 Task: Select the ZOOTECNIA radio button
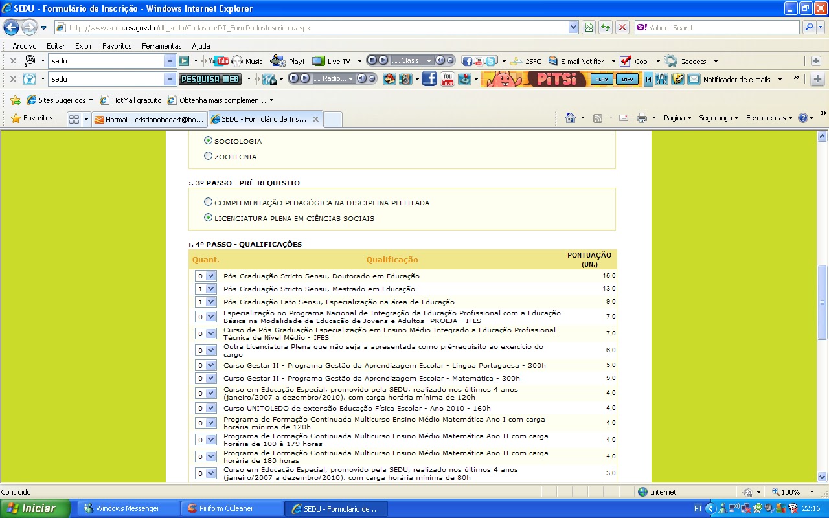pos(208,156)
